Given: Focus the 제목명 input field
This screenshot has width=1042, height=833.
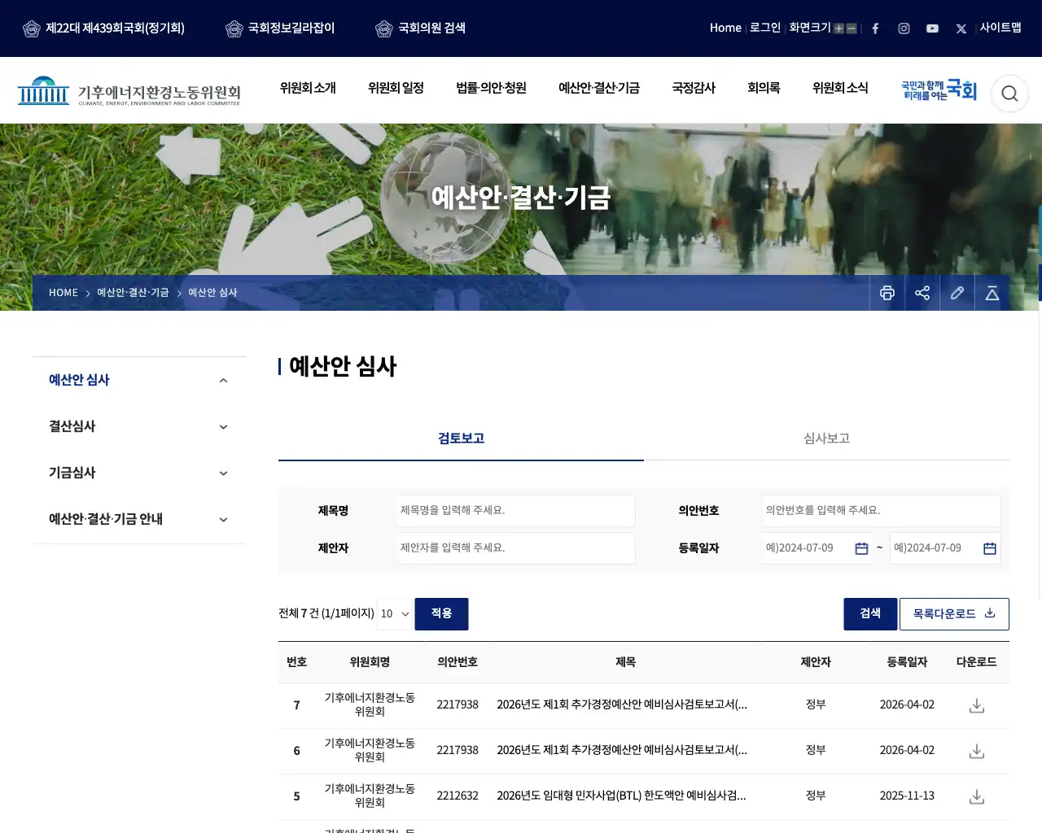Looking at the screenshot, I should point(516,511).
